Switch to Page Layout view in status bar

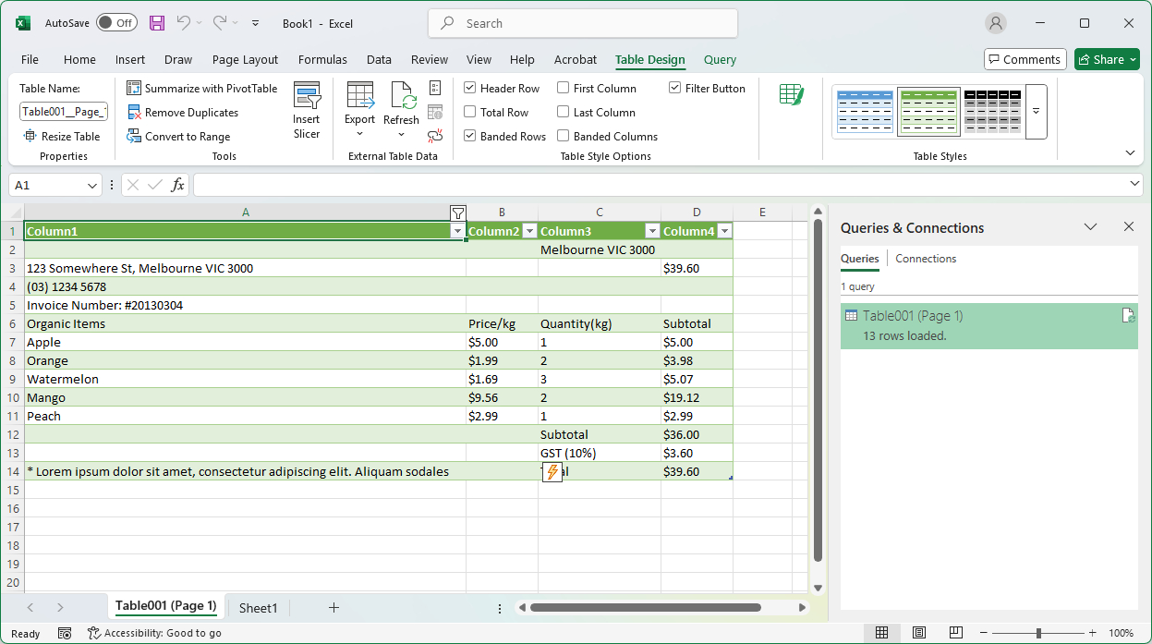[918, 632]
